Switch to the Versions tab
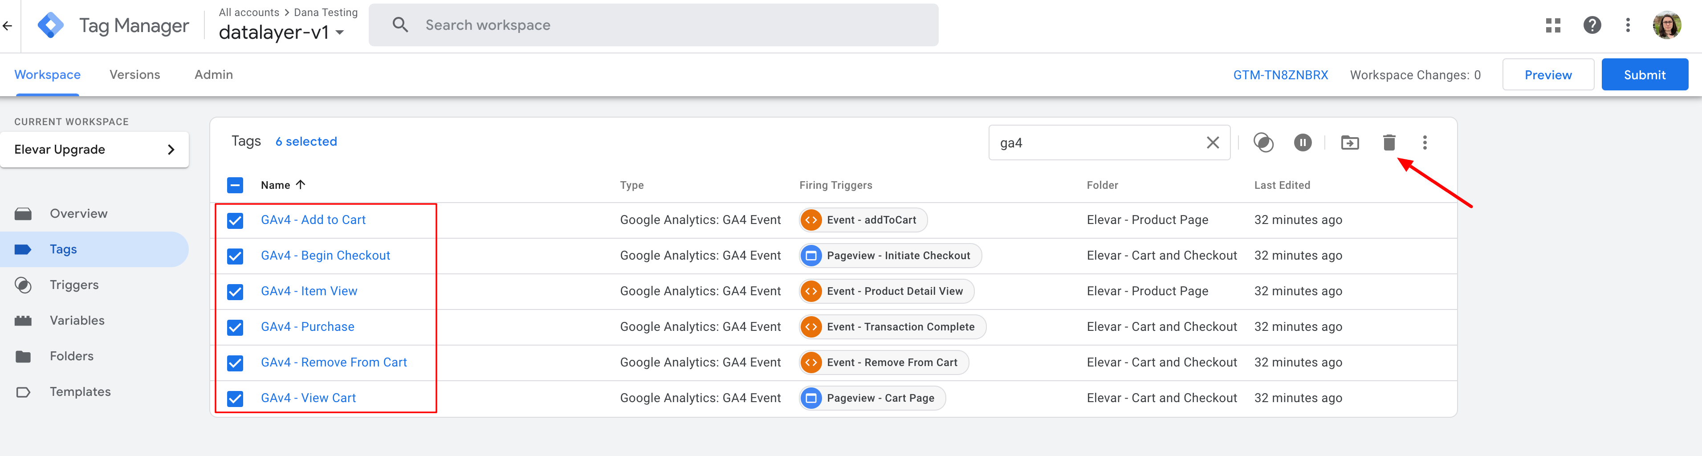 pyautogui.click(x=135, y=75)
